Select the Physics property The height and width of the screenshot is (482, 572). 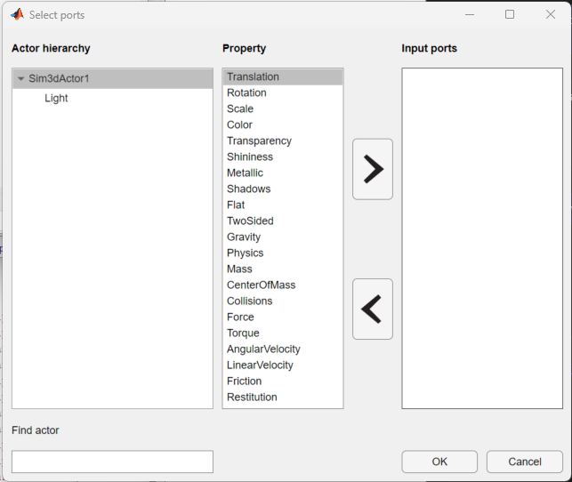click(x=283, y=253)
